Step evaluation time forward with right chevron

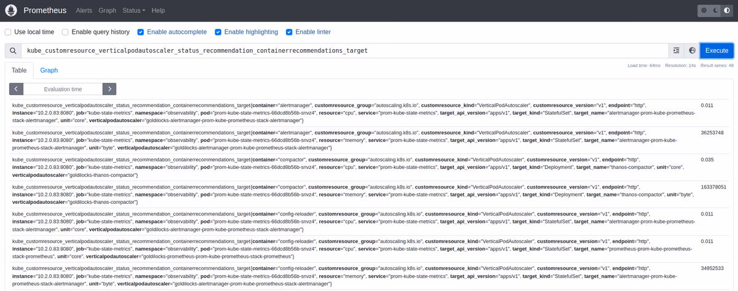click(x=109, y=89)
